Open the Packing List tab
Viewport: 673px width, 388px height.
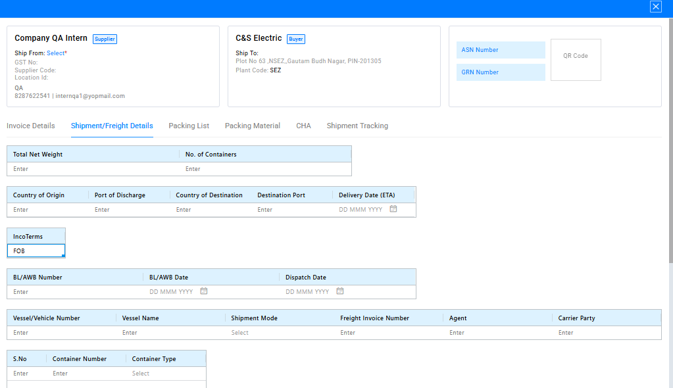click(189, 126)
